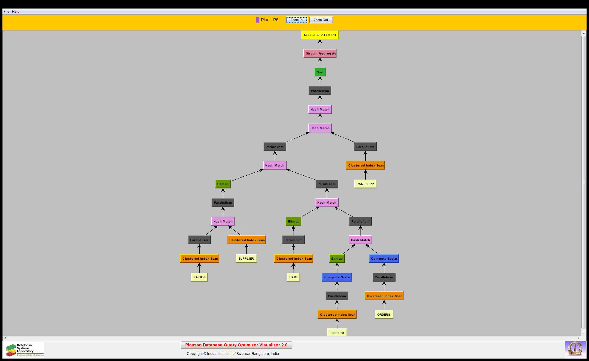
Task: Click the horizontal scrollbar left arrow
Action: 5,338
